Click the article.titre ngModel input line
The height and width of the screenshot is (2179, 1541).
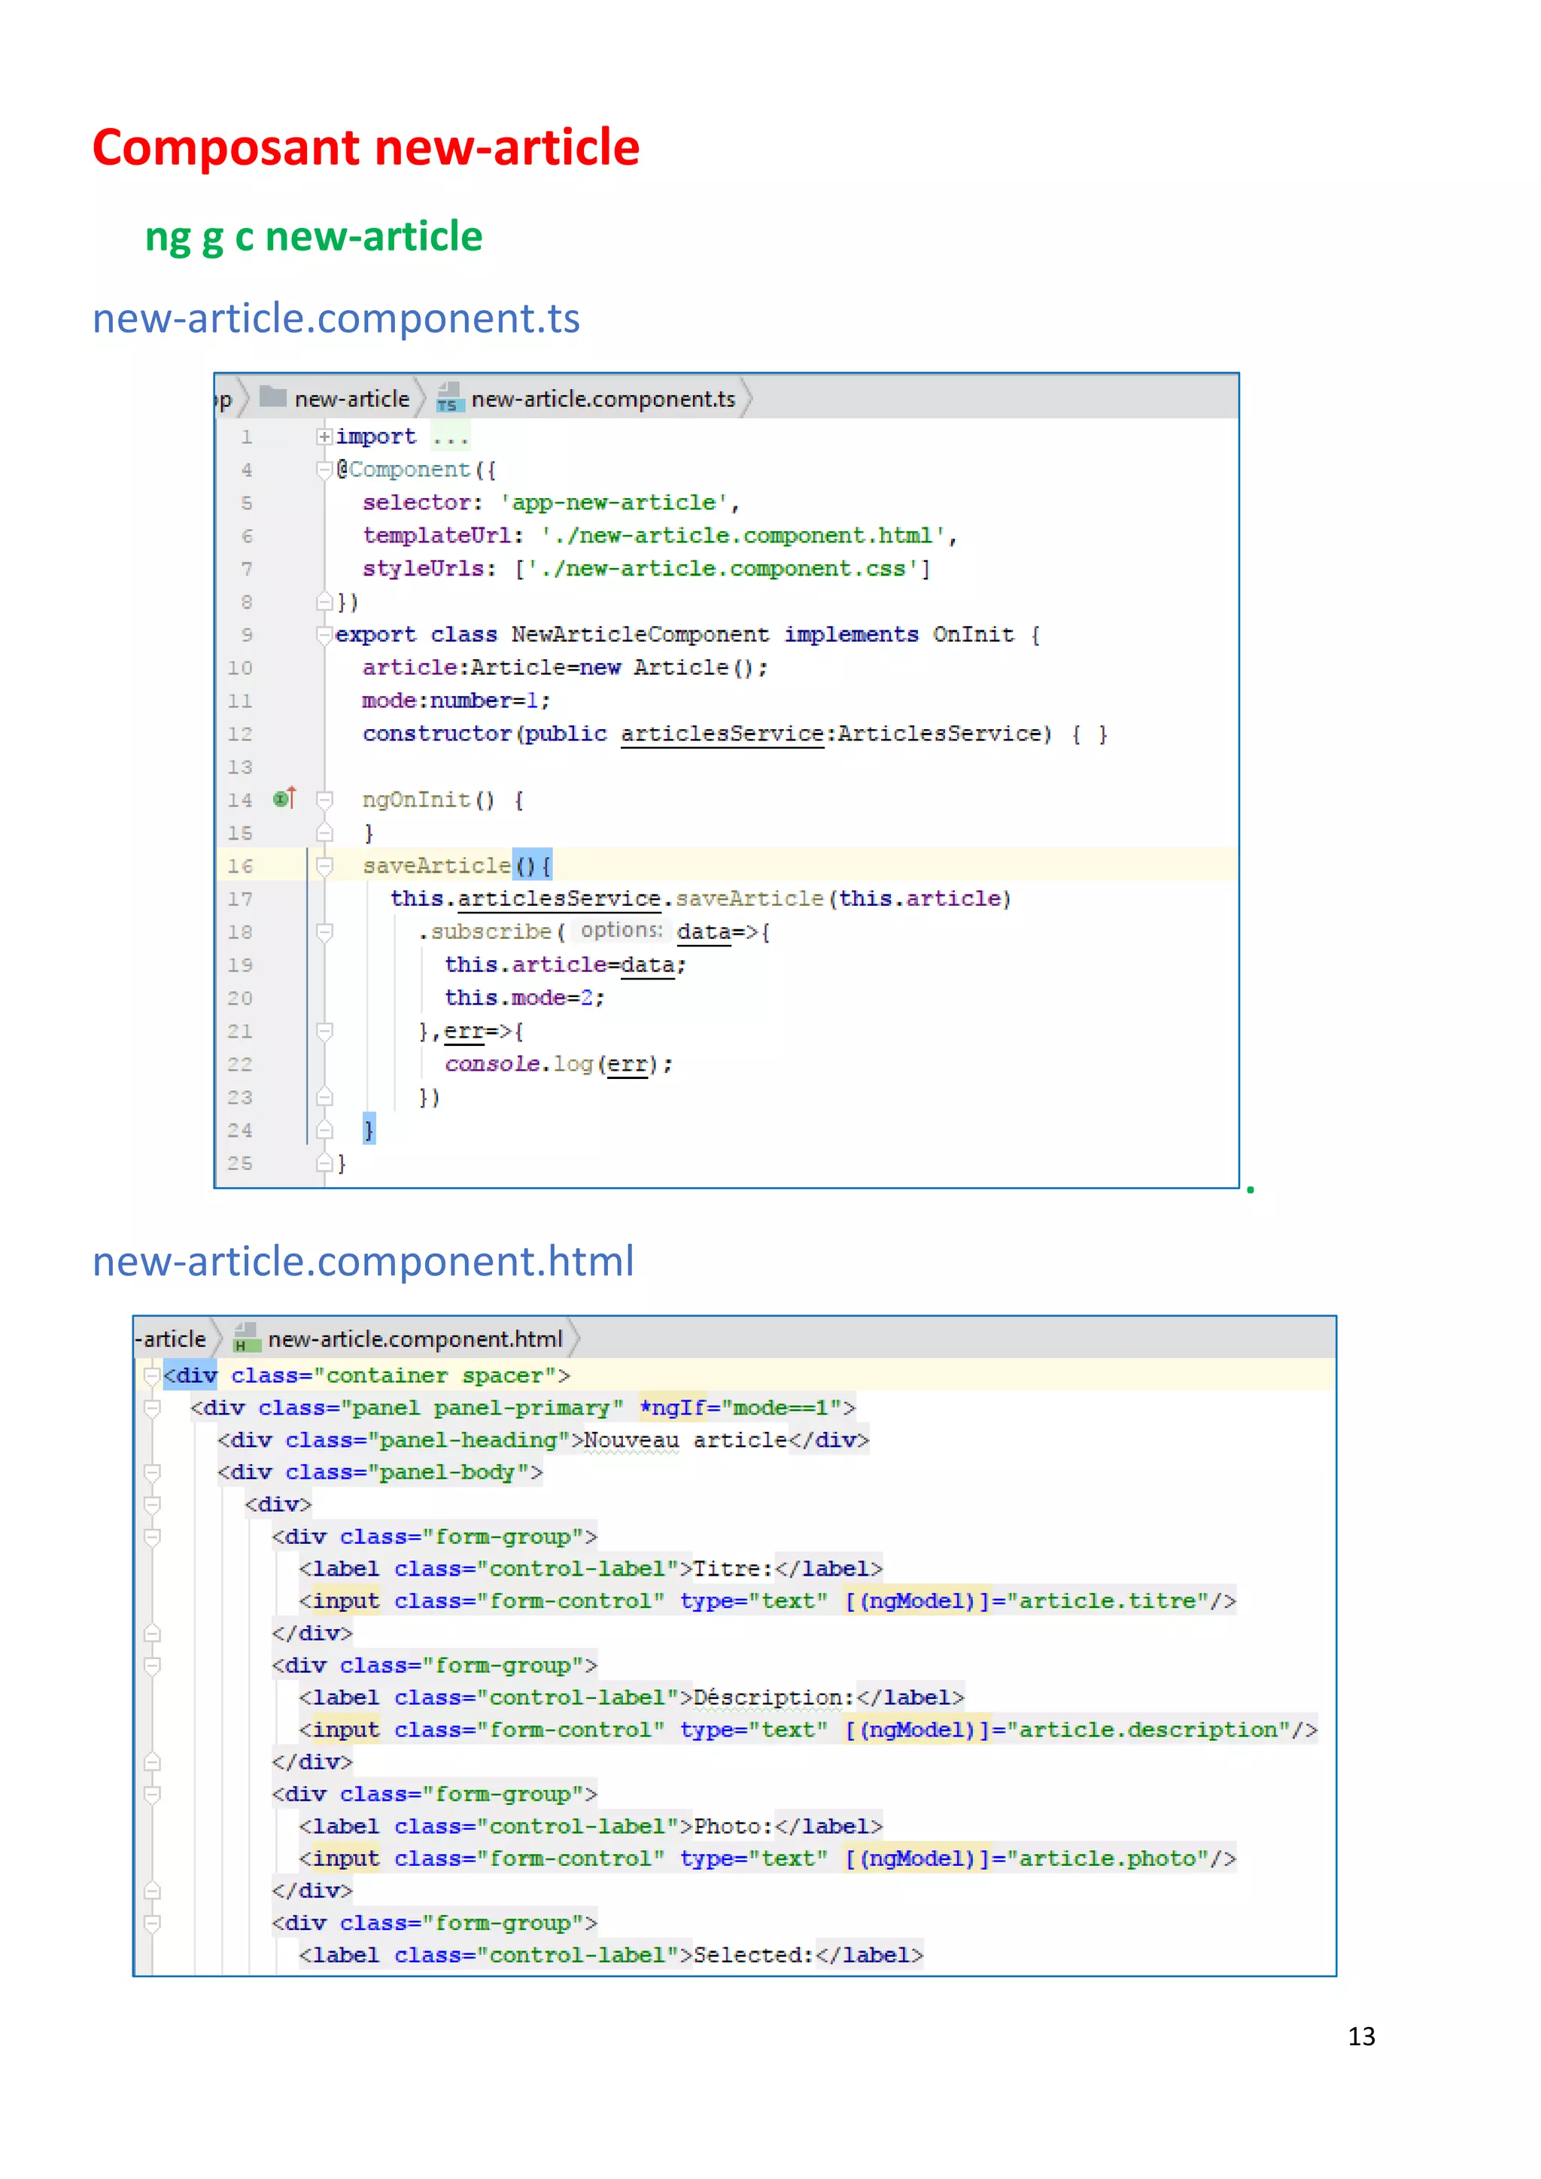pos(767,1601)
